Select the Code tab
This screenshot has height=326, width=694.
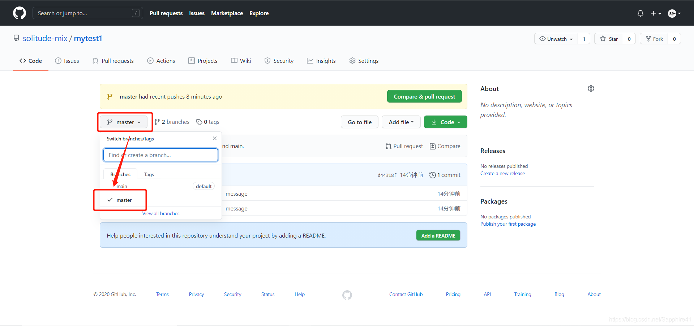coord(31,61)
